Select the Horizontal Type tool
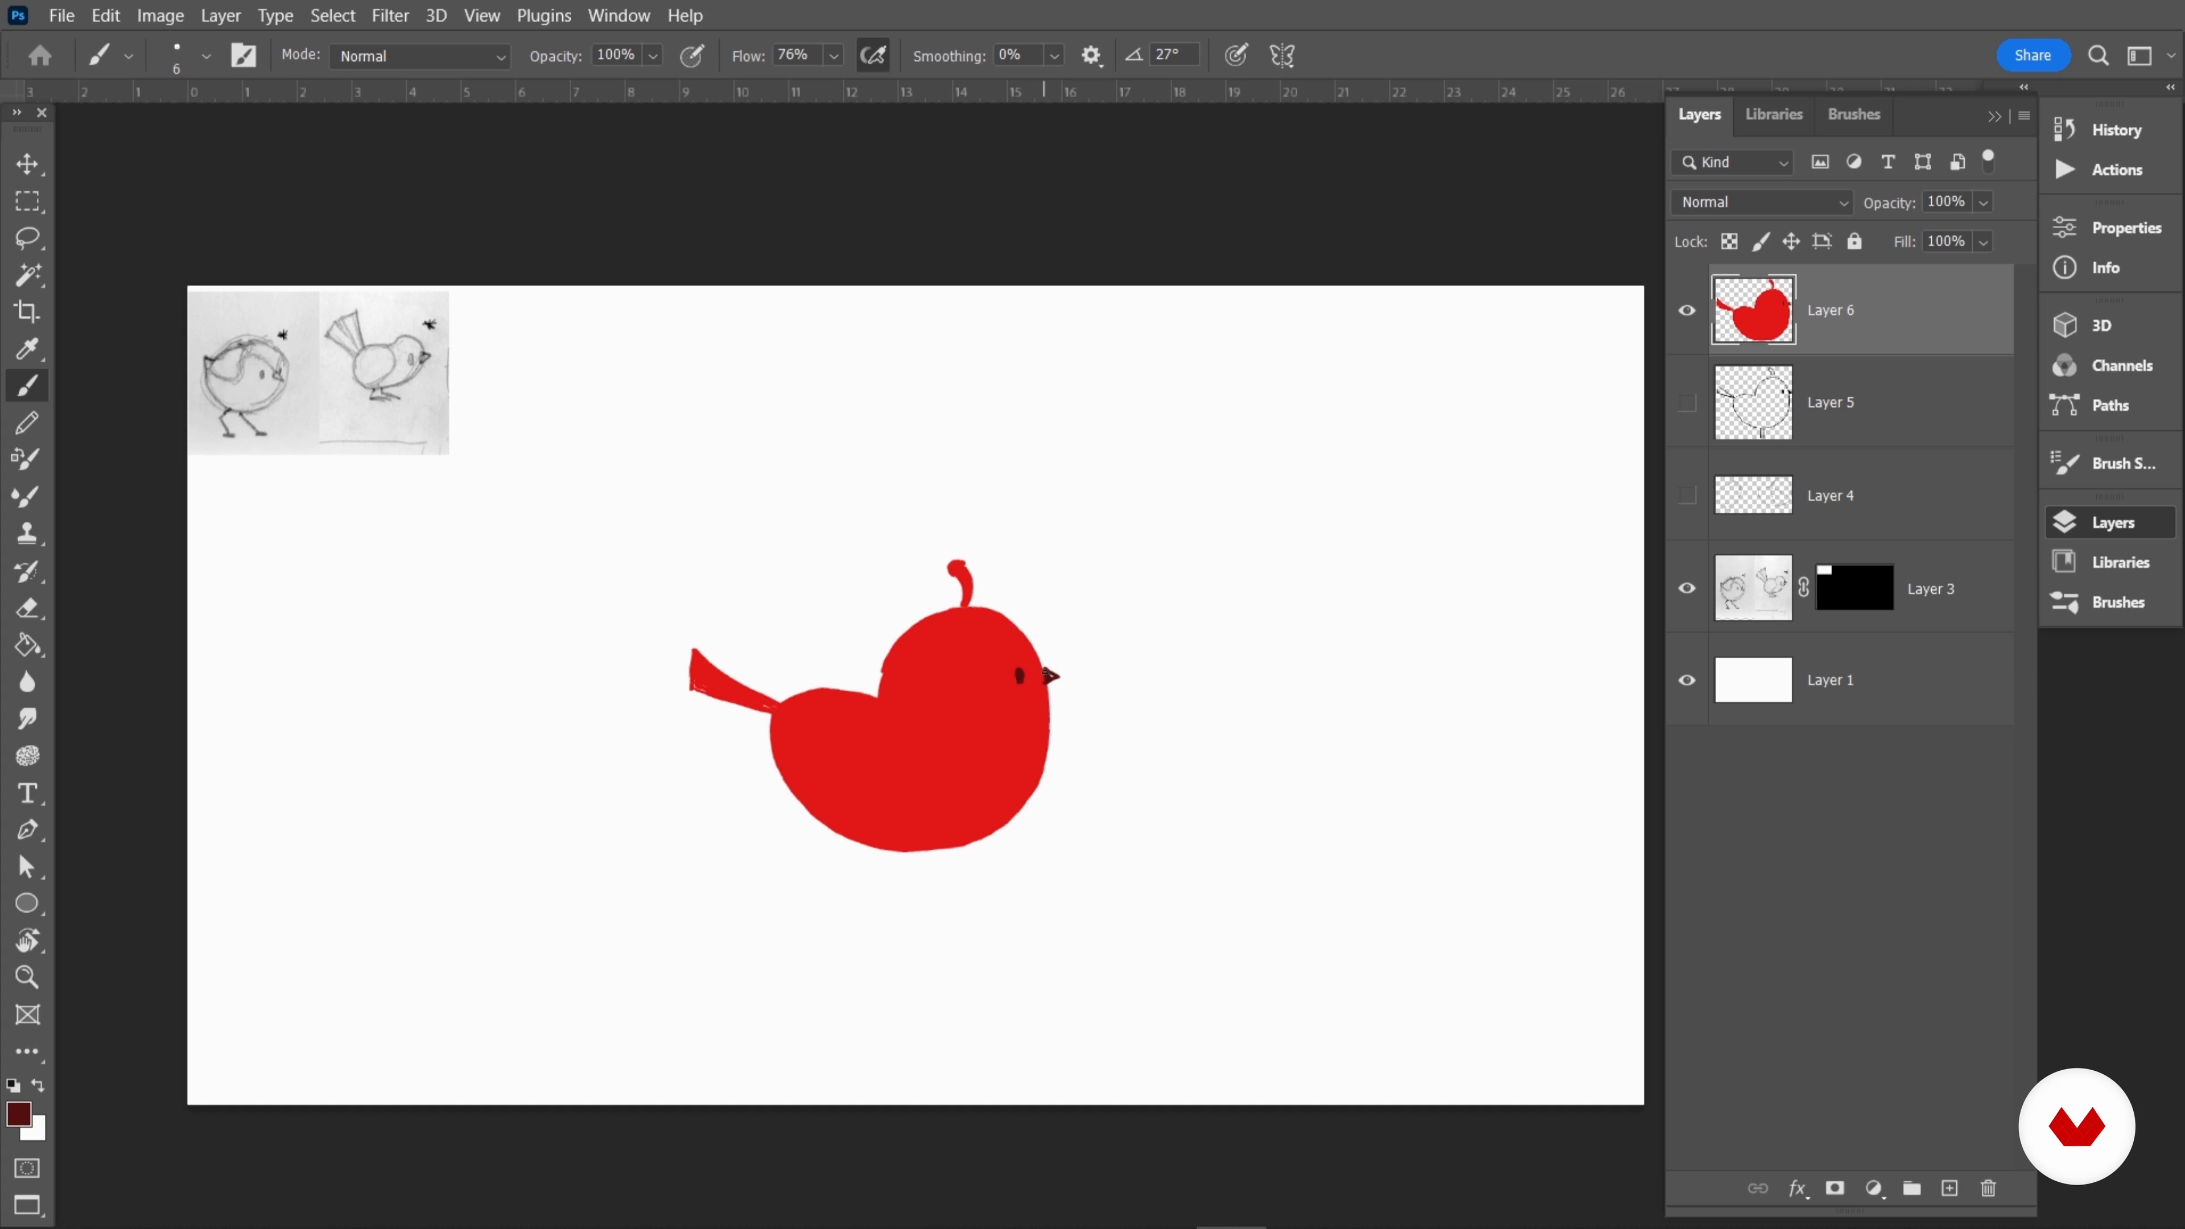 27,793
